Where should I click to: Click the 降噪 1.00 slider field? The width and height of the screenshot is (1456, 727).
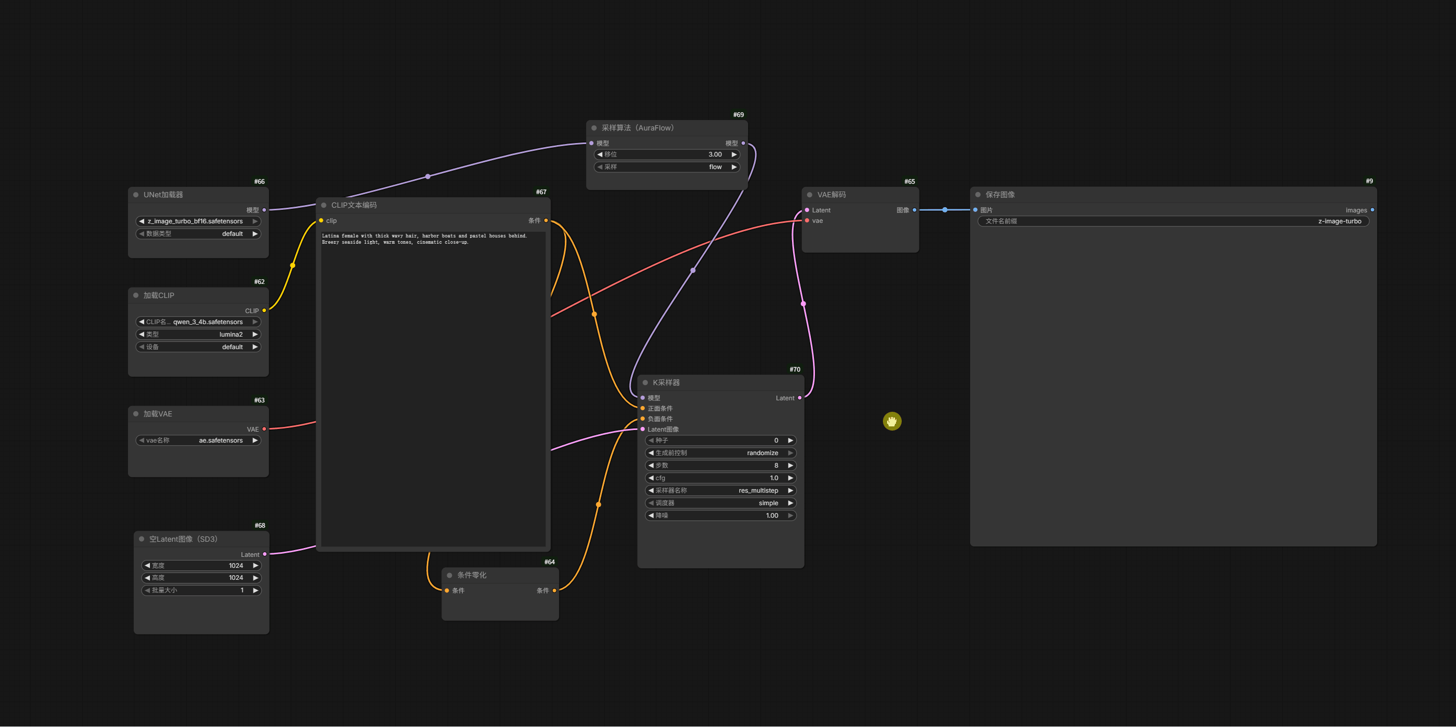coord(720,515)
